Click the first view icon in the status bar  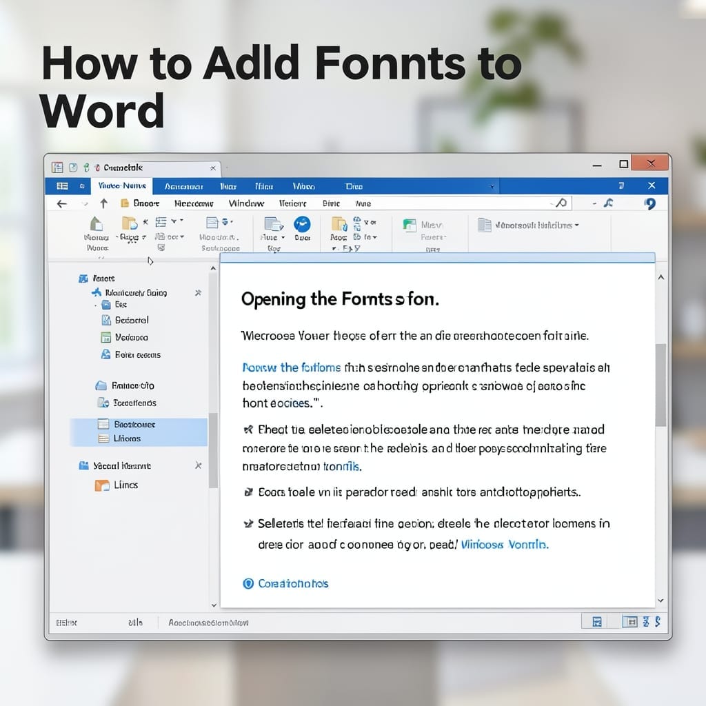coord(597,622)
